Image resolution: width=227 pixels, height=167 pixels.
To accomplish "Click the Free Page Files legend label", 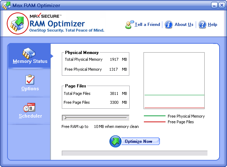I will click(x=181, y=122).
